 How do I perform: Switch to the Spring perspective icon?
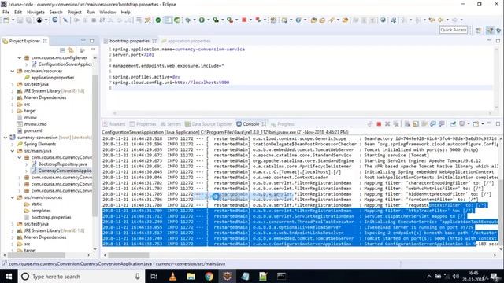tap(490, 30)
